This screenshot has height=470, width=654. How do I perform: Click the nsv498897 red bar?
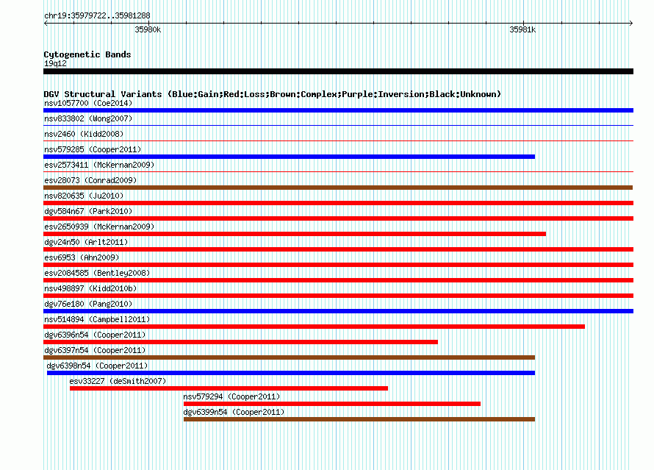(x=338, y=296)
